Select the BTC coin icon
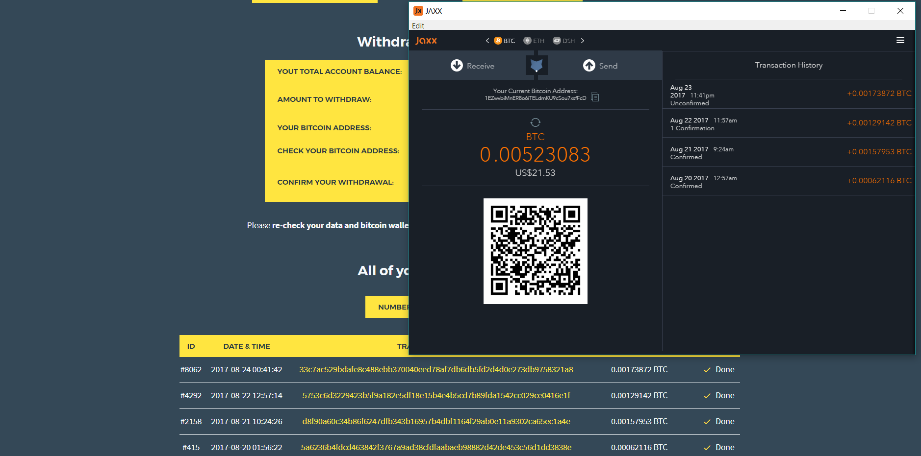The width and height of the screenshot is (921, 456). pos(498,41)
